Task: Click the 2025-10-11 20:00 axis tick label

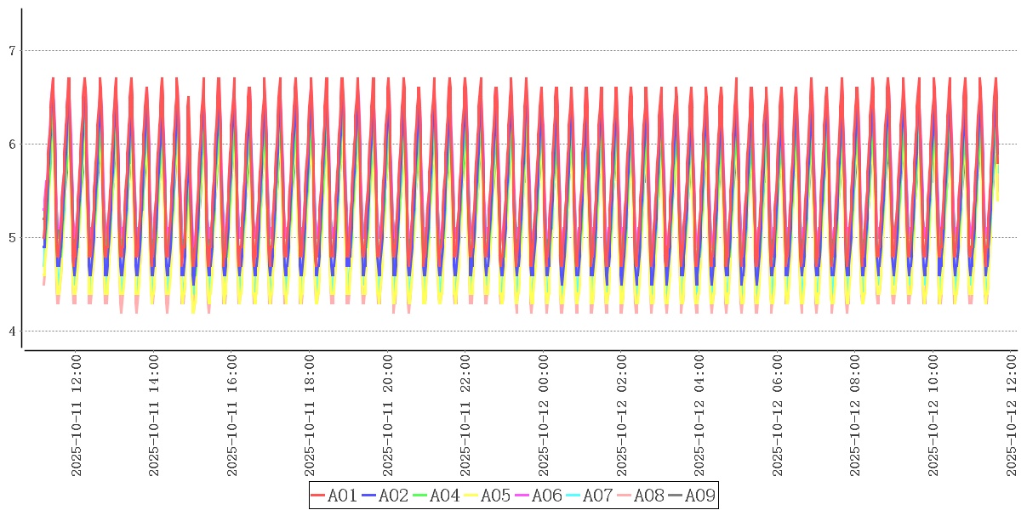Action: coord(387,416)
